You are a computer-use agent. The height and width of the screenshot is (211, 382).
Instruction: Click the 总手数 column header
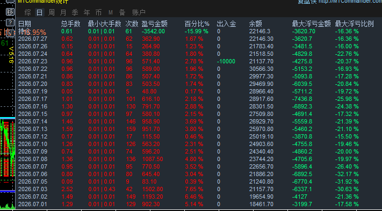click(70, 24)
